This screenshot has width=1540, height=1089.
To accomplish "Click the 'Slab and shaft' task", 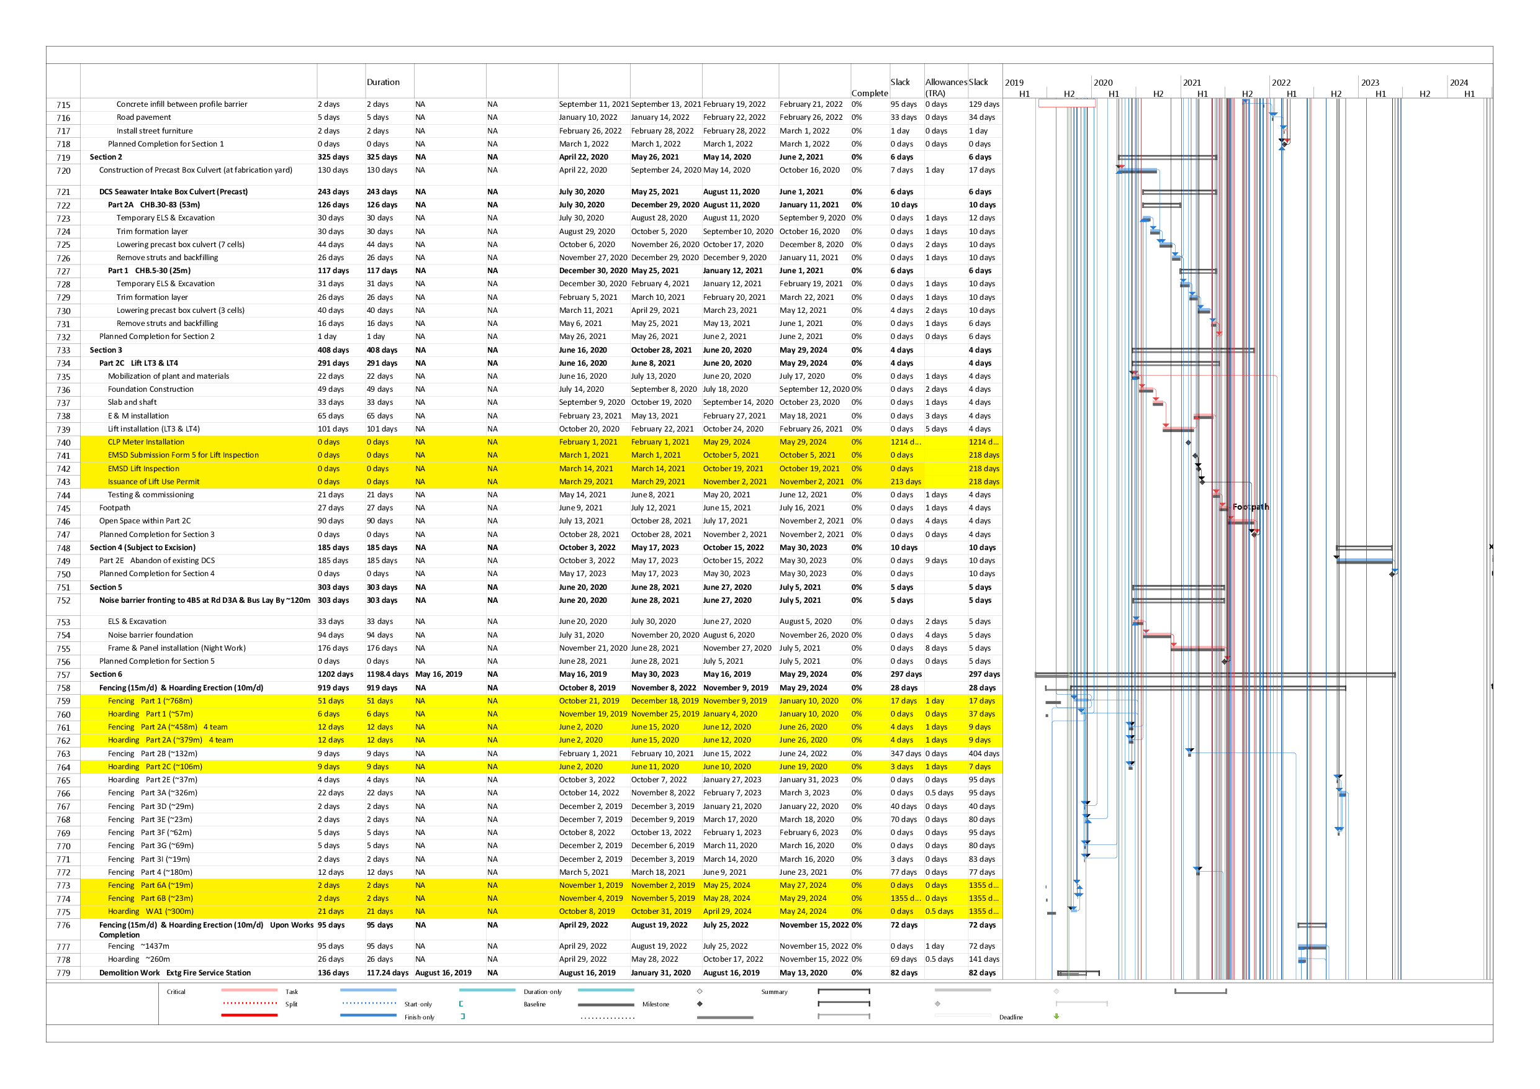I will tap(132, 402).
